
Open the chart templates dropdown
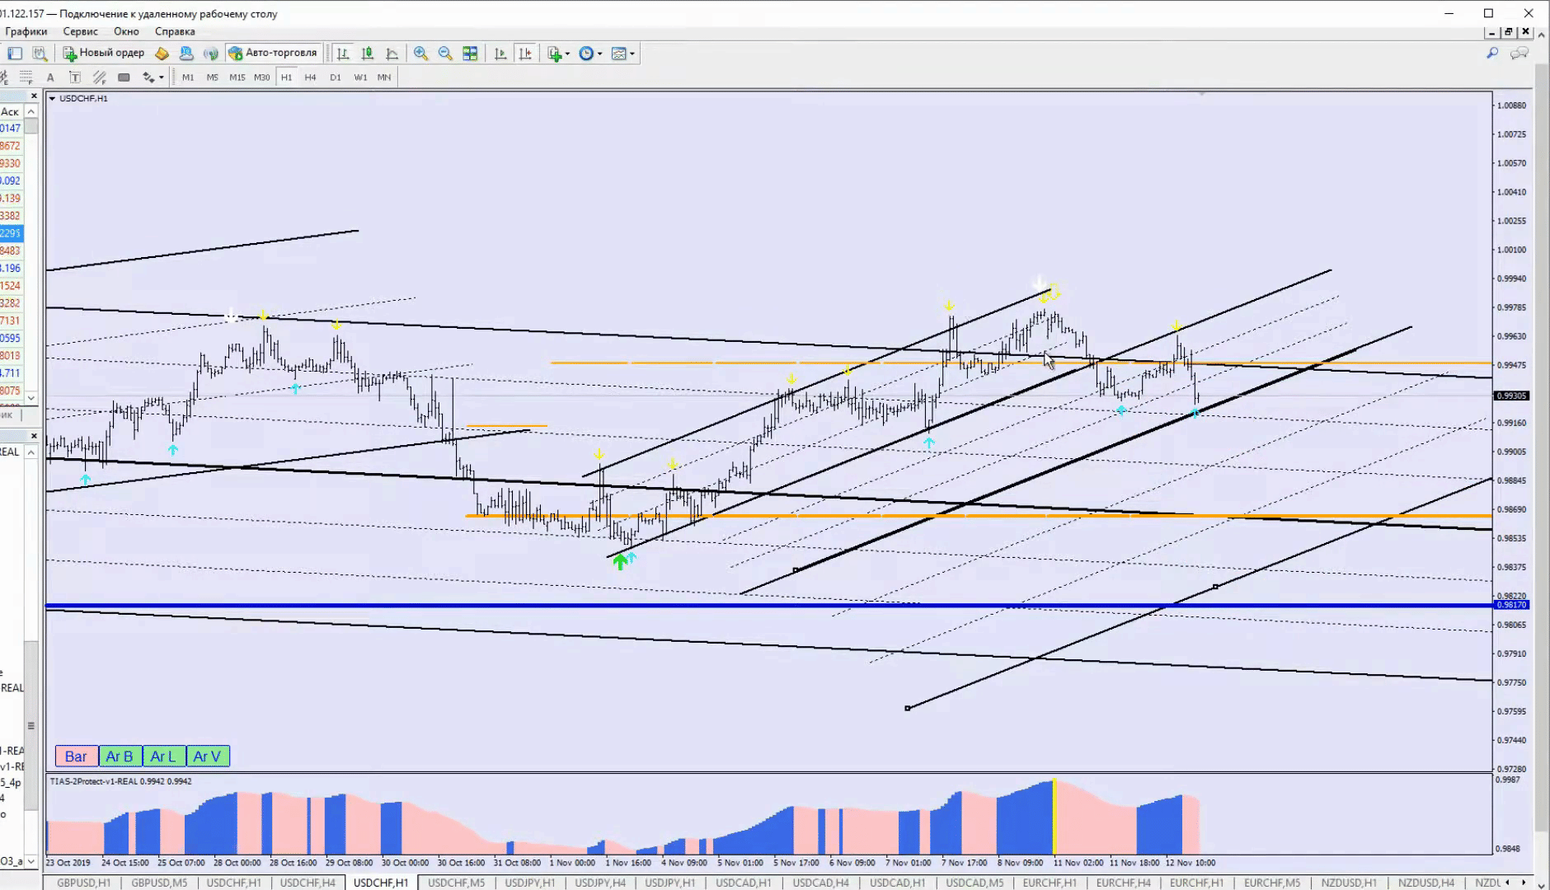click(x=623, y=54)
